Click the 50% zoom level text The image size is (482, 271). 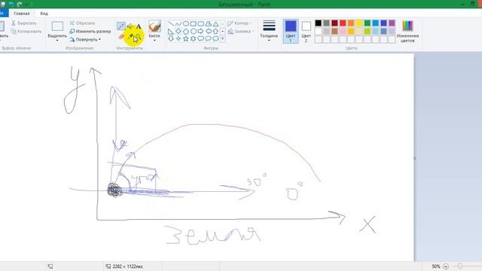pos(436,266)
